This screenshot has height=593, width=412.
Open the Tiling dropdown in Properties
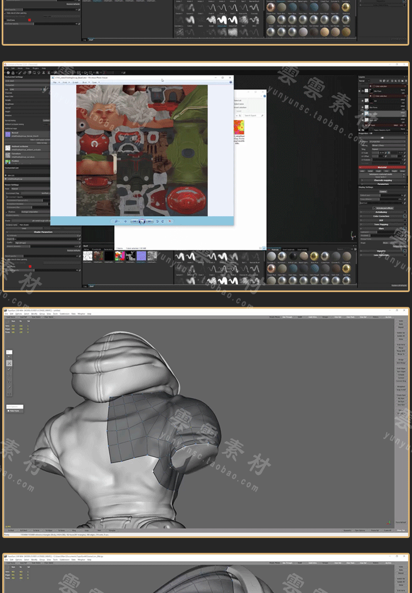(389, 149)
